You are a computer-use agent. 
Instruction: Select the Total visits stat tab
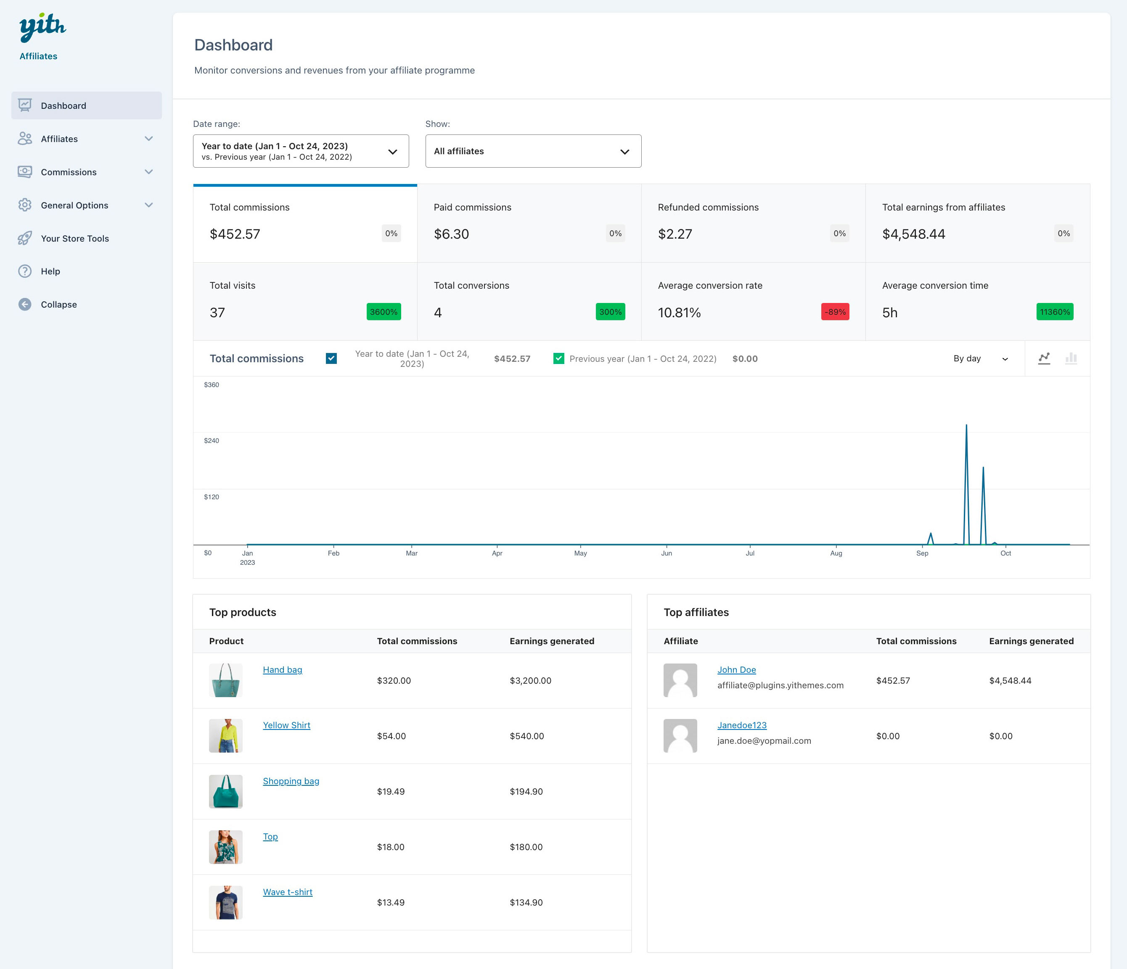coord(304,302)
